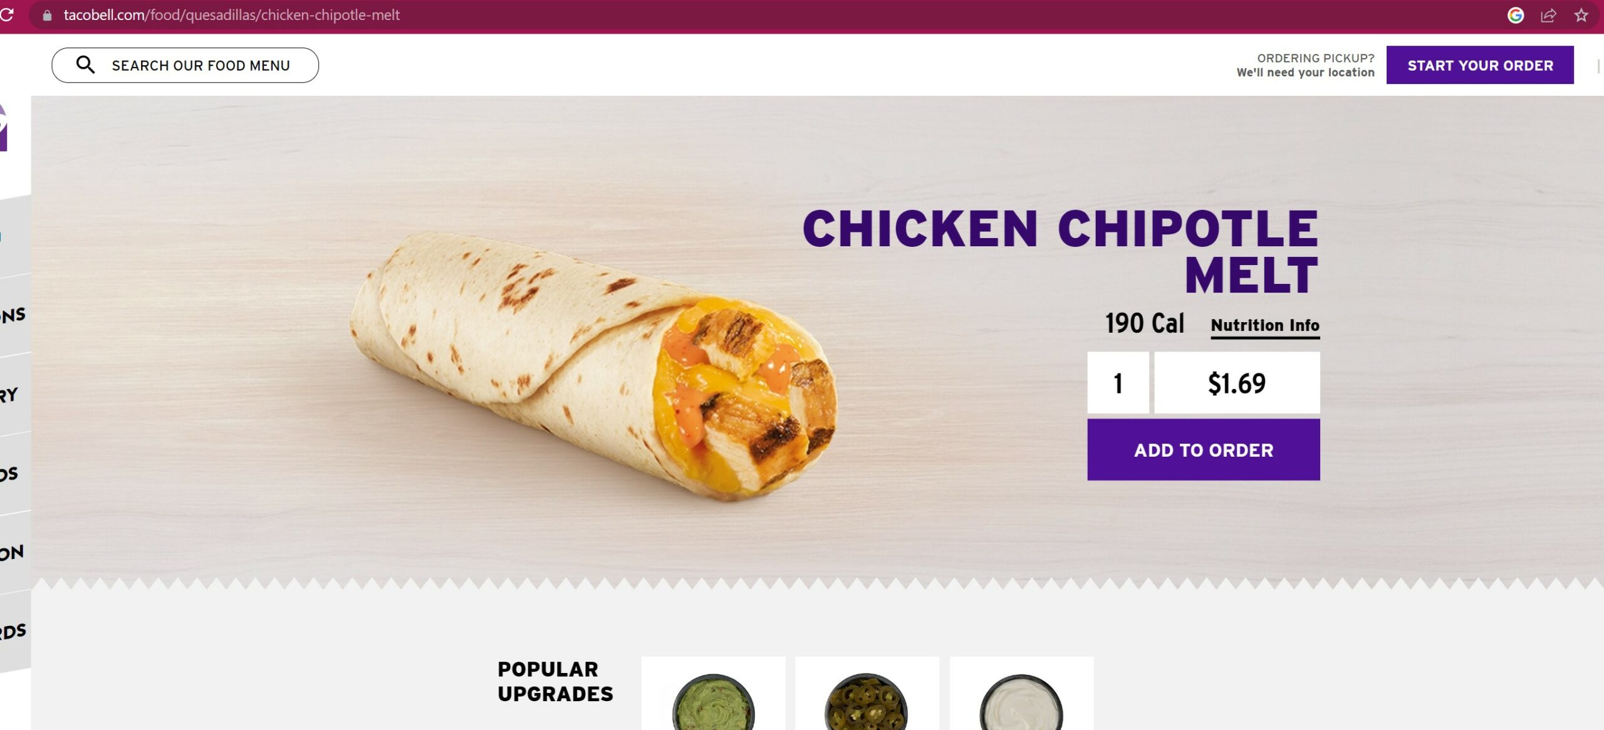Open the Google account icon in address bar

(1515, 15)
